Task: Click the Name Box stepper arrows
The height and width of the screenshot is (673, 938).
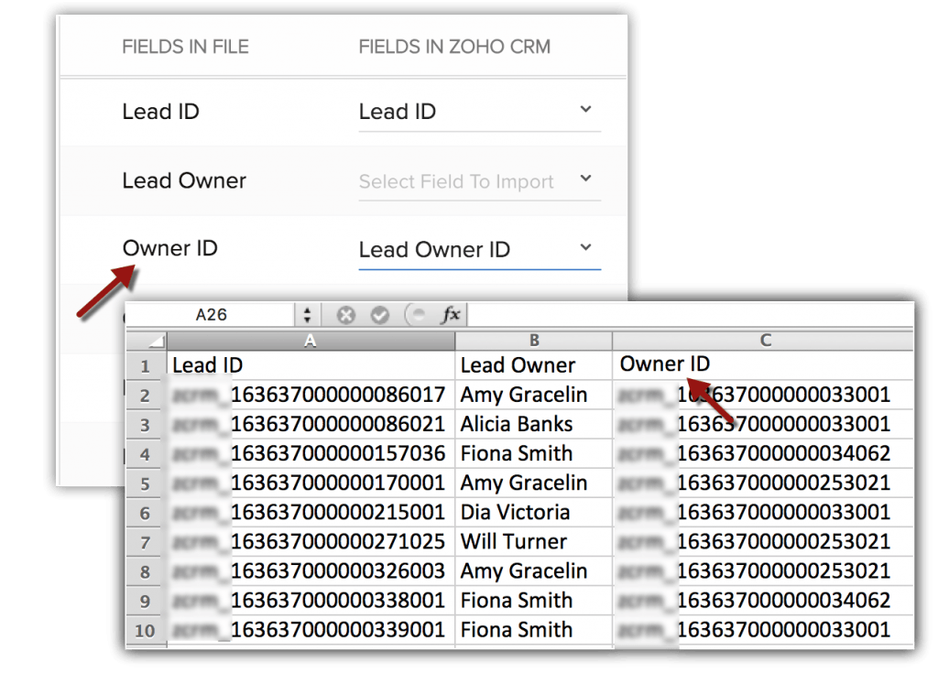Action: 307,315
